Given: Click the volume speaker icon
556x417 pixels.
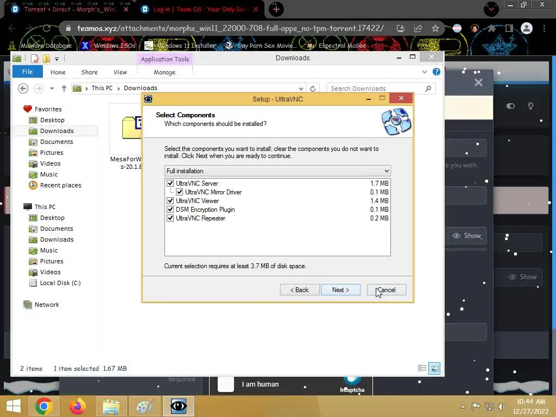Looking at the screenshot, I should coord(502,406).
